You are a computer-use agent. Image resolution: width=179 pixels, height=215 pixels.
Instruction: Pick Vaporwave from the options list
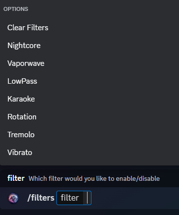tap(26, 63)
